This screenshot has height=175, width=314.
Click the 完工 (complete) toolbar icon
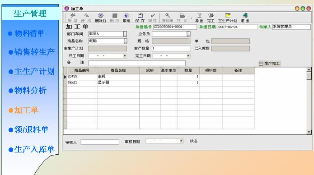tap(211, 18)
